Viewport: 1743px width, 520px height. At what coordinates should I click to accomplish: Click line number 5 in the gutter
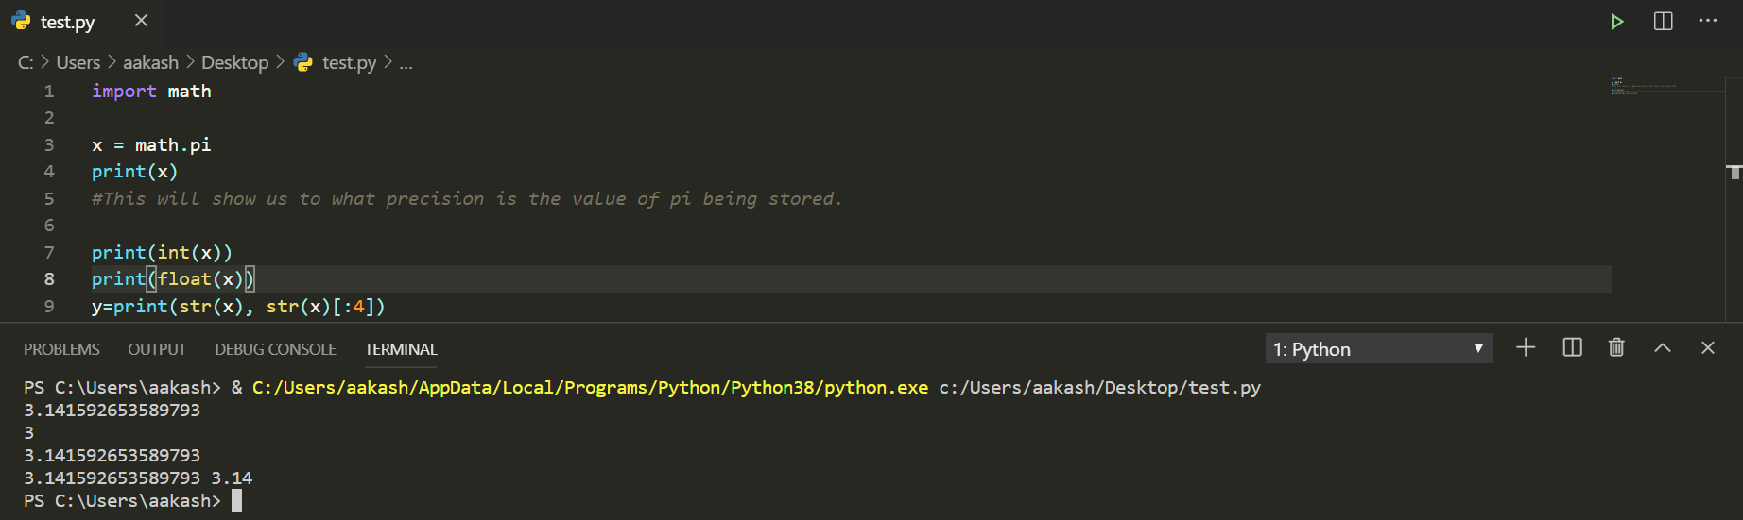point(49,199)
